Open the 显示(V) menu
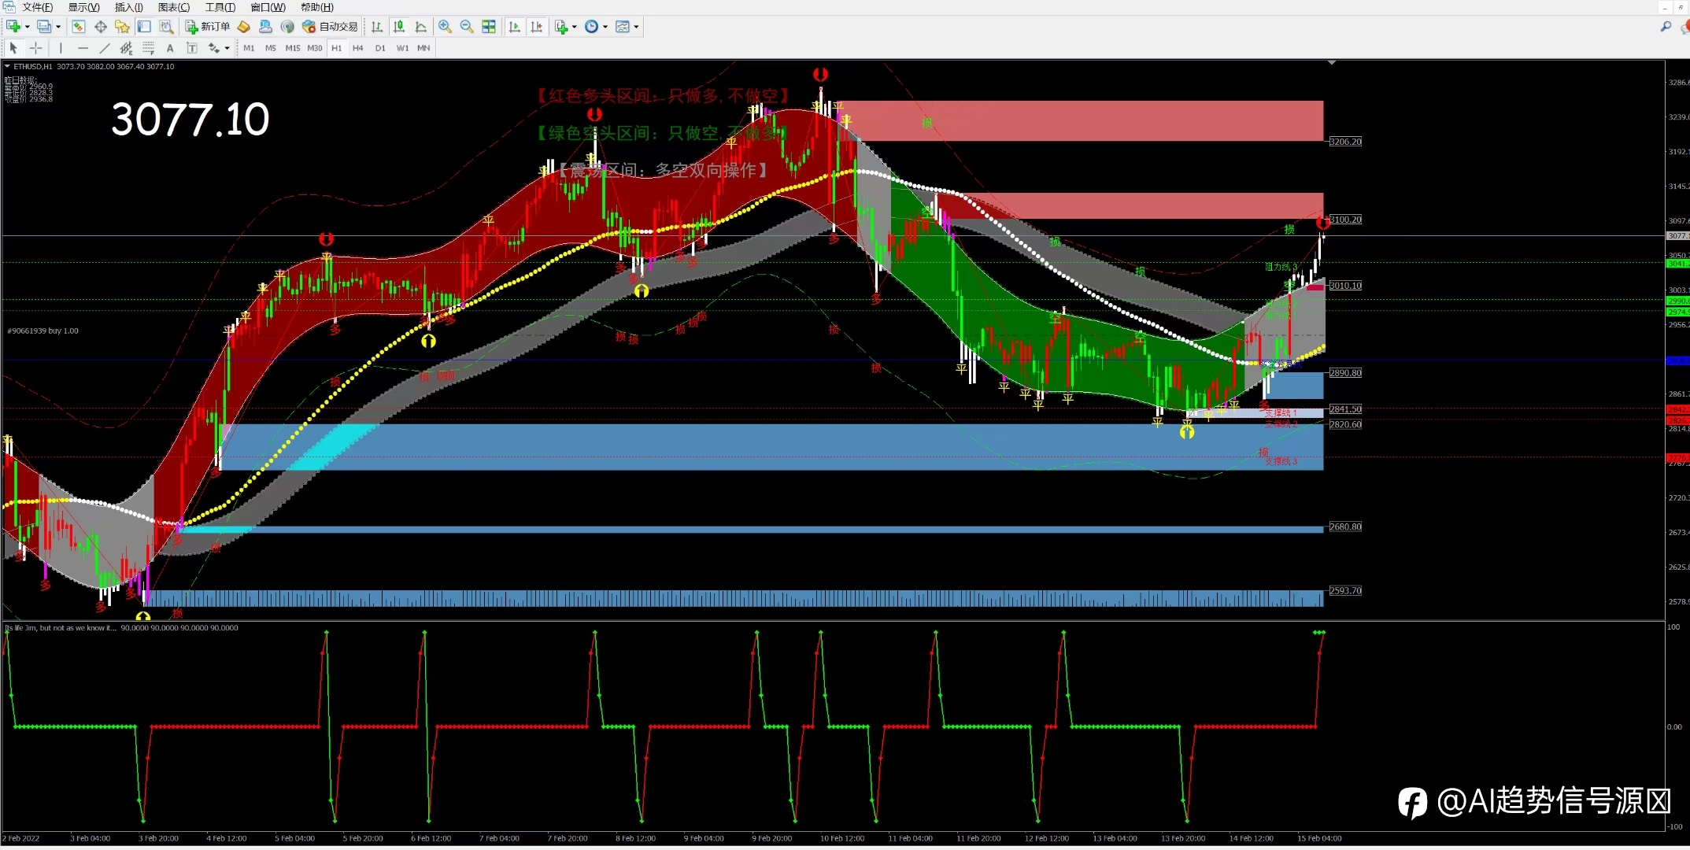 tap(84, 7)
